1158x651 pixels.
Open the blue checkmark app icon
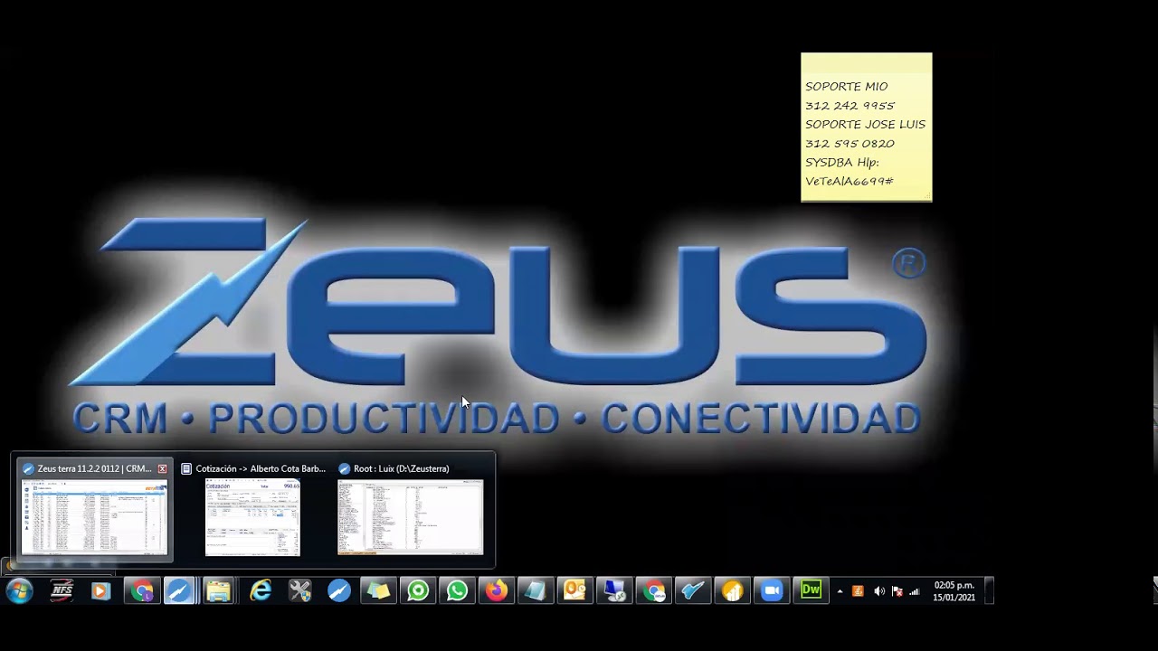point(693,591)
